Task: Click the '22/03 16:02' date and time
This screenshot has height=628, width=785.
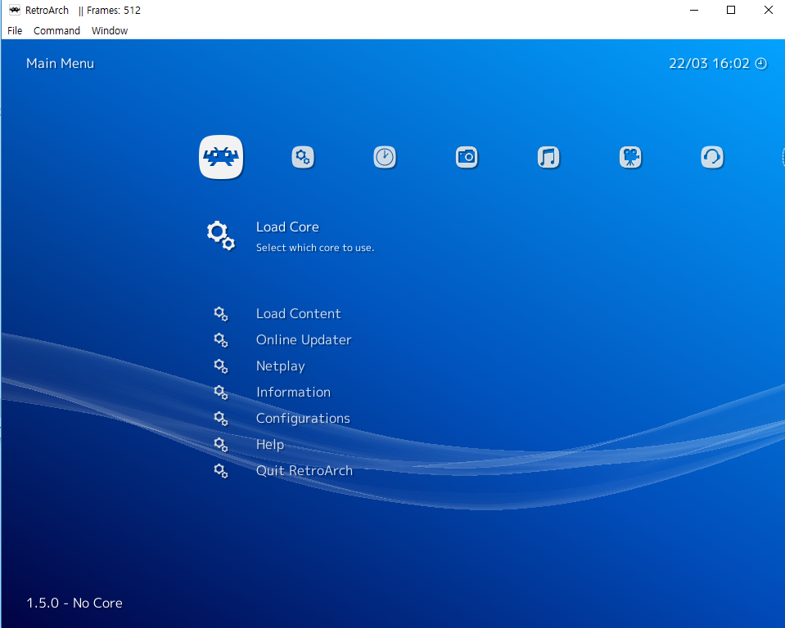Action: (x=710, y=64)
